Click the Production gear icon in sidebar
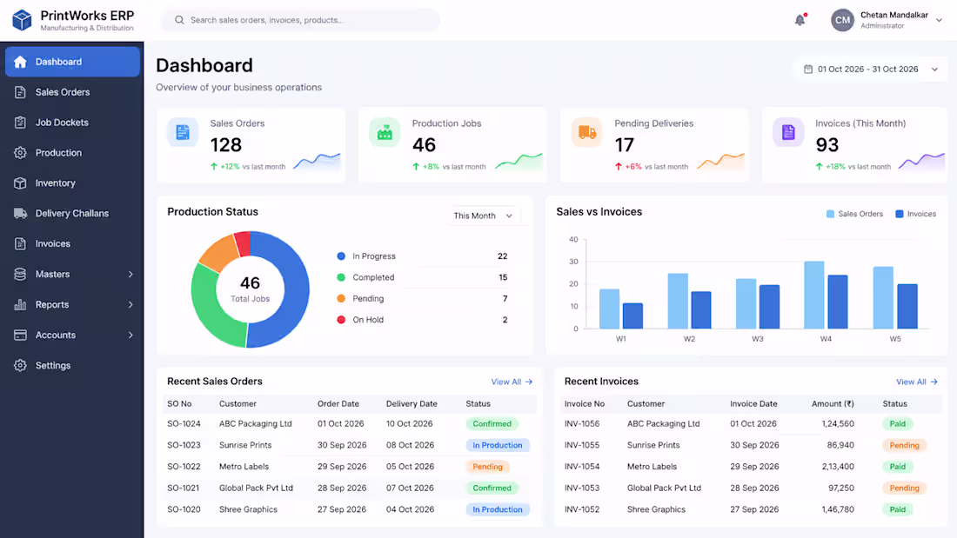957x538 pixels. tap(20, 152)
